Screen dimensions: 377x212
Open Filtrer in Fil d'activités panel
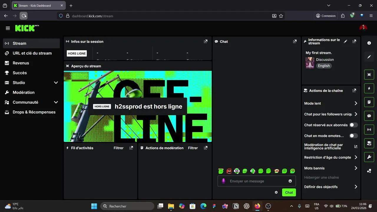(x=118, y=148)
